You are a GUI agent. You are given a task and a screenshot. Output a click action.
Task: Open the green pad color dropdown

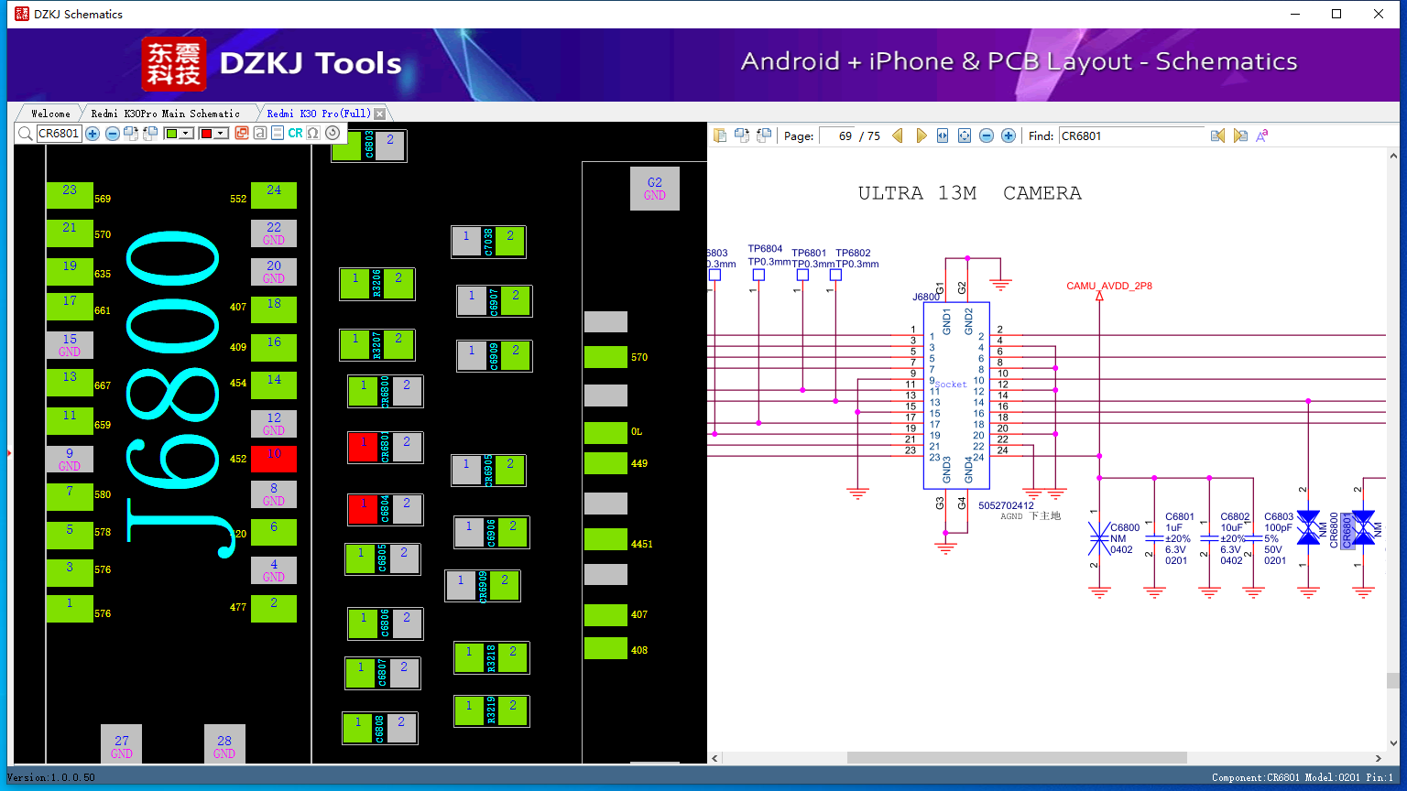point(186,134)
